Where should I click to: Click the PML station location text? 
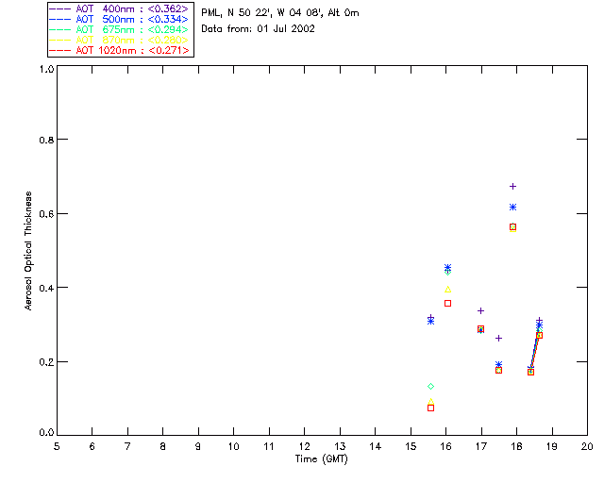[279, 13]
